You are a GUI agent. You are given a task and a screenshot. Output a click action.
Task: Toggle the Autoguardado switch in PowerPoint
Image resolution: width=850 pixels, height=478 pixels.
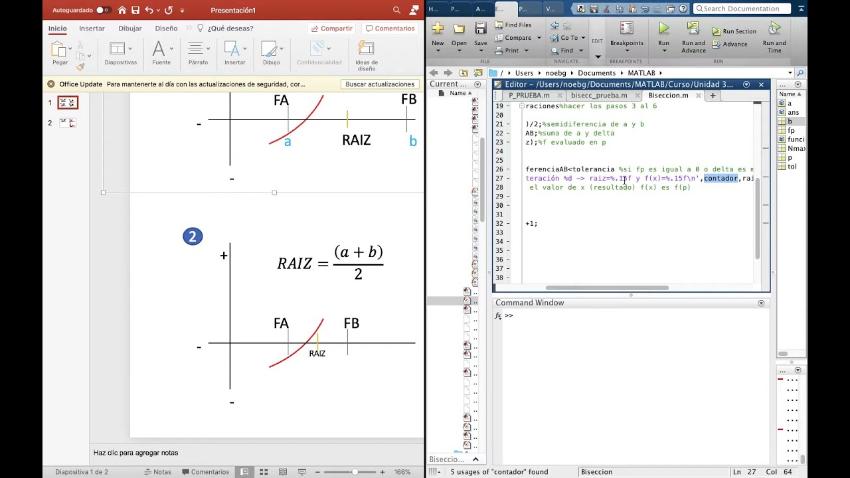[x=103, y=10]
